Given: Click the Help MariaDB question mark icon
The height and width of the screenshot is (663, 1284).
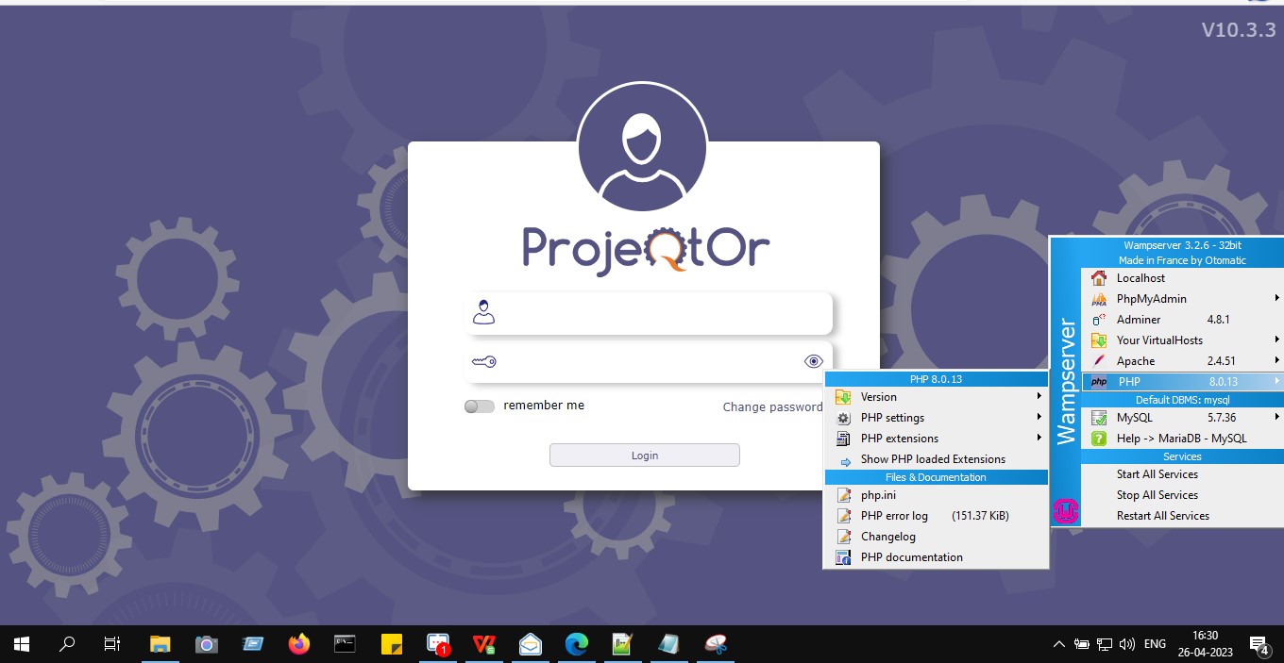Looking at the screenshot, I should click(1099, 439).
